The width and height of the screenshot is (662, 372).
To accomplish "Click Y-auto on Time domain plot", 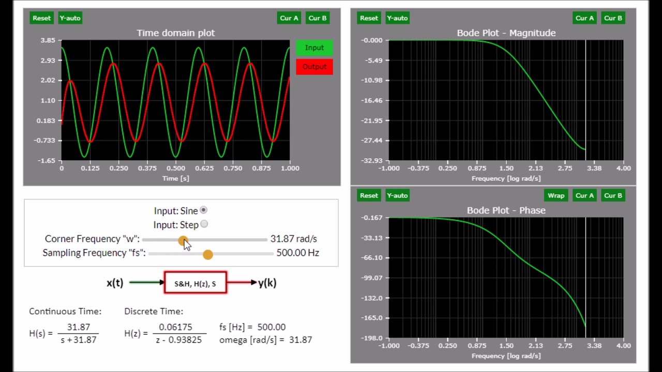I will 70,18.
